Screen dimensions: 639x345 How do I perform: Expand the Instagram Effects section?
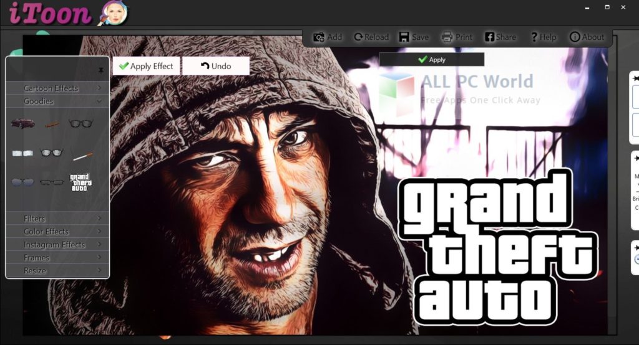(x=57, y=244)
